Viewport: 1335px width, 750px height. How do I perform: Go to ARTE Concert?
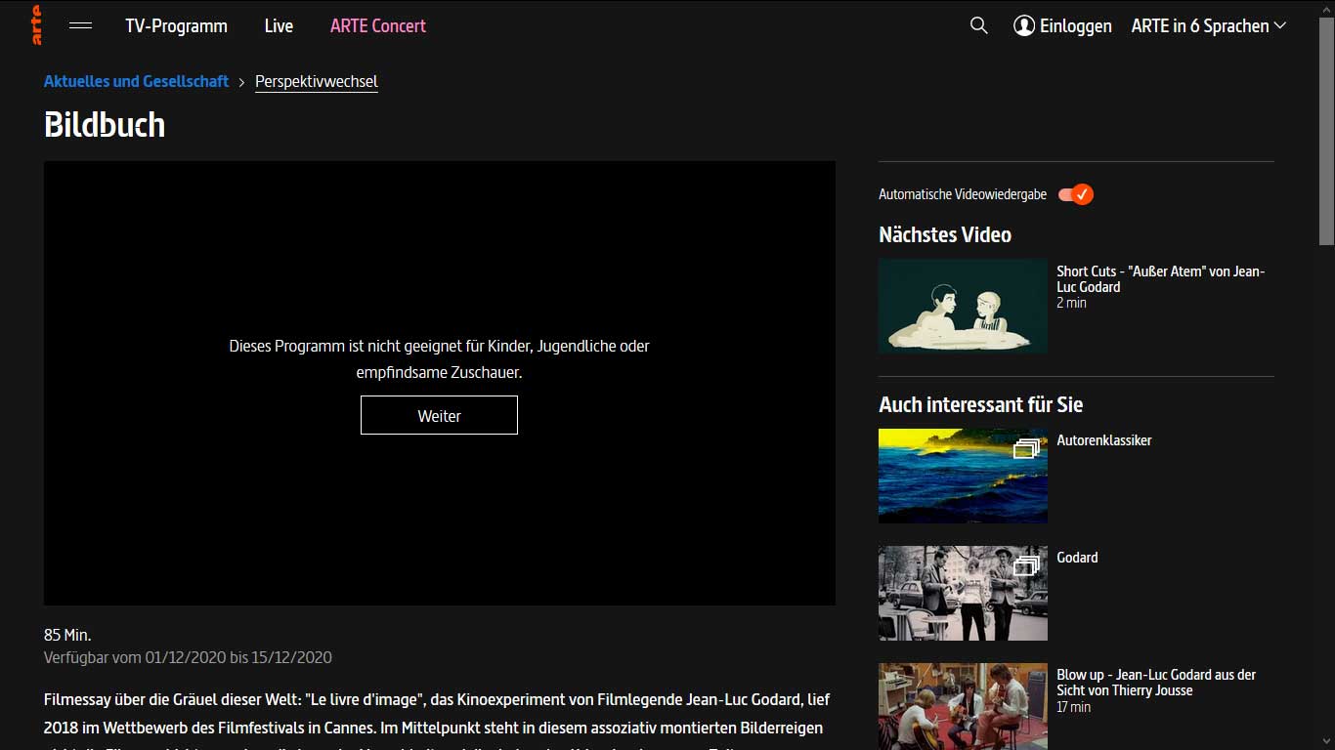[378, 25]
